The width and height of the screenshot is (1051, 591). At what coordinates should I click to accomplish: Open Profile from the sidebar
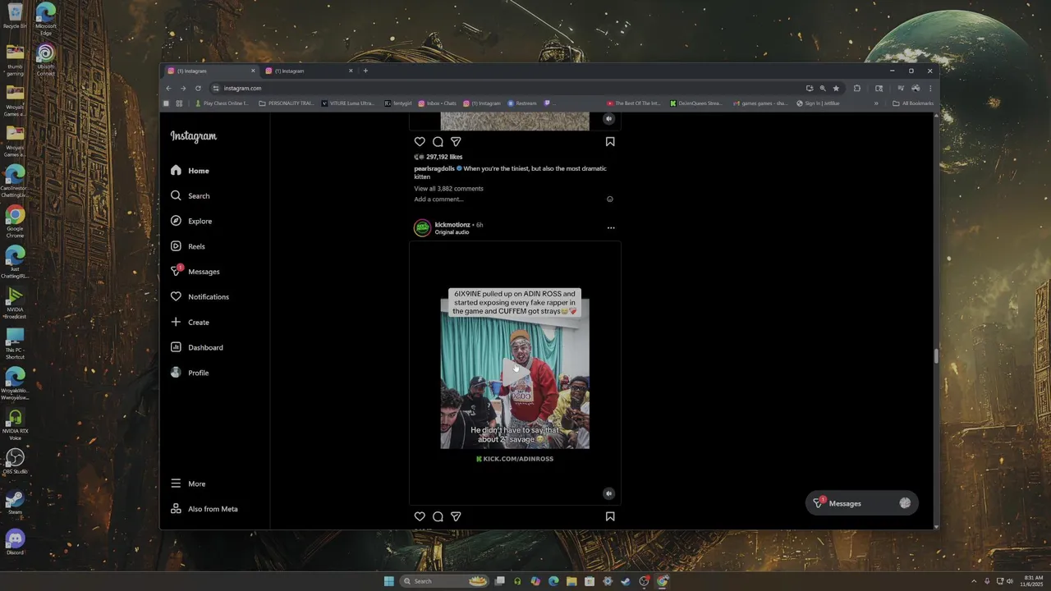(x=190, y=373)
